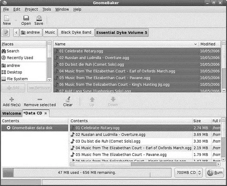Open the File menu
227x186 pixels.
coord(6,10)
